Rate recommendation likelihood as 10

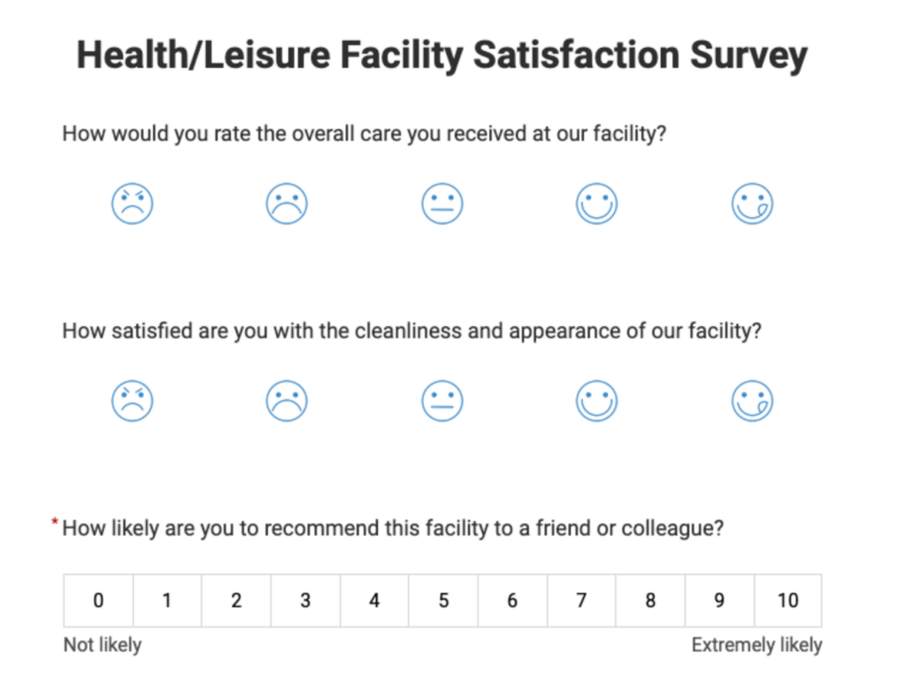coord(787,600)
